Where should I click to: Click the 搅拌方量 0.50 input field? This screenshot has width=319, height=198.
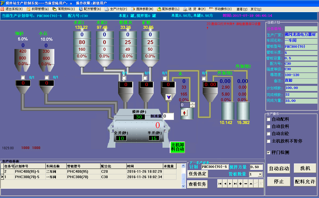tap(257, 167)
